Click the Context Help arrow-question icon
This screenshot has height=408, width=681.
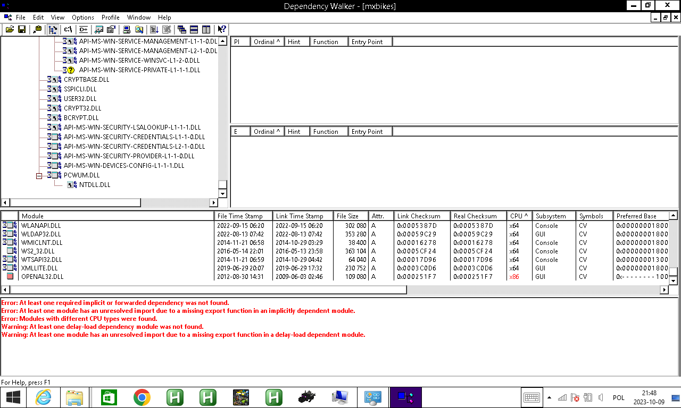(x=222, y=30)
